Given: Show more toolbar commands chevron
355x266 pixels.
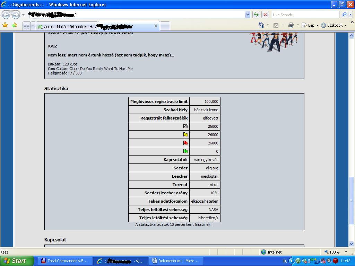Looking at the screenshot, I should pos(352,23).
